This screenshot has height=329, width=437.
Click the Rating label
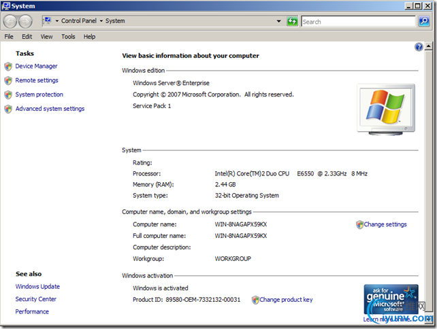tap(142, 163)
